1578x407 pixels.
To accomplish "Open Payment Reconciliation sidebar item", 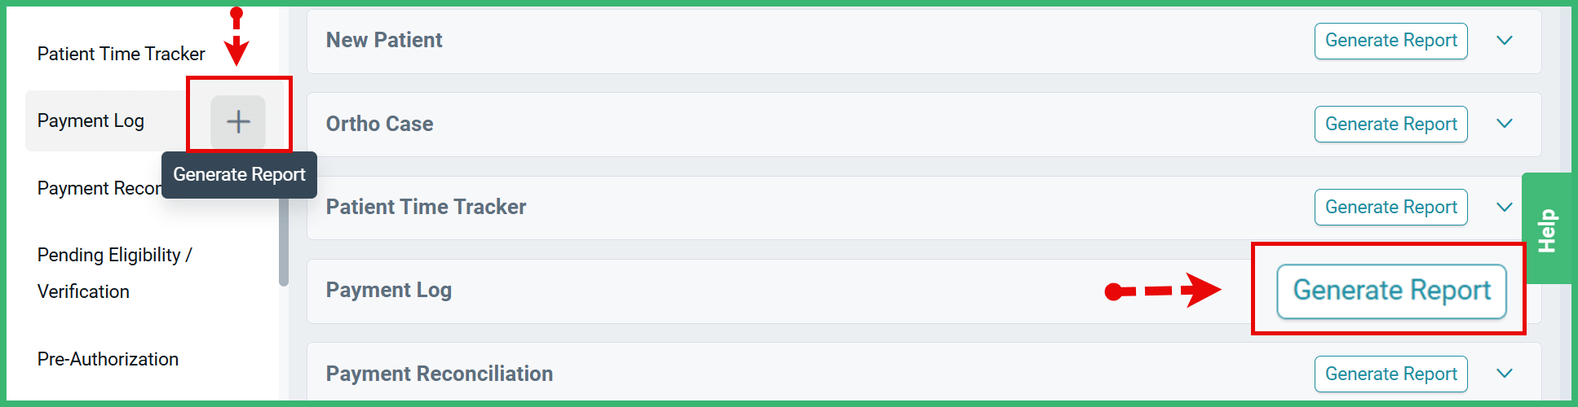I will [x=98, y=188].
